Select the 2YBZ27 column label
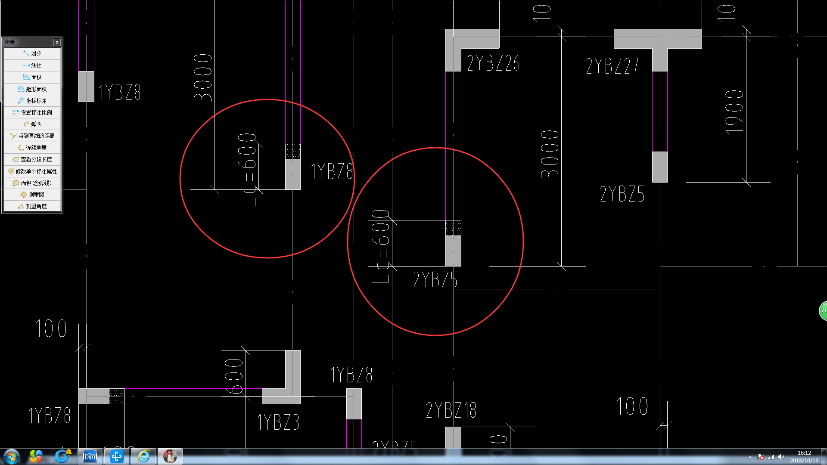 [x=612, y=66]
